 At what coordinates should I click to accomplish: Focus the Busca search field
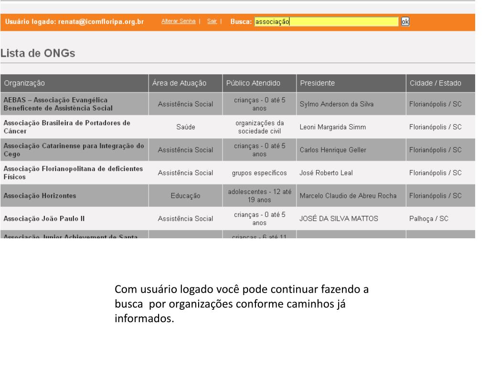click(x=326, y=21)
